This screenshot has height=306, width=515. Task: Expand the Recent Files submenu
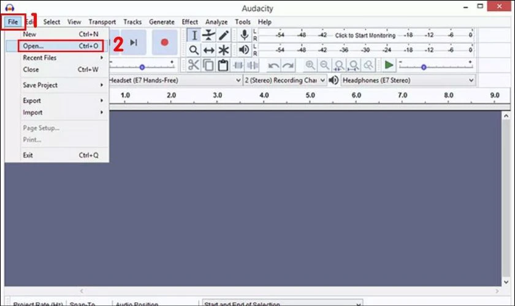tap(63, 58)
